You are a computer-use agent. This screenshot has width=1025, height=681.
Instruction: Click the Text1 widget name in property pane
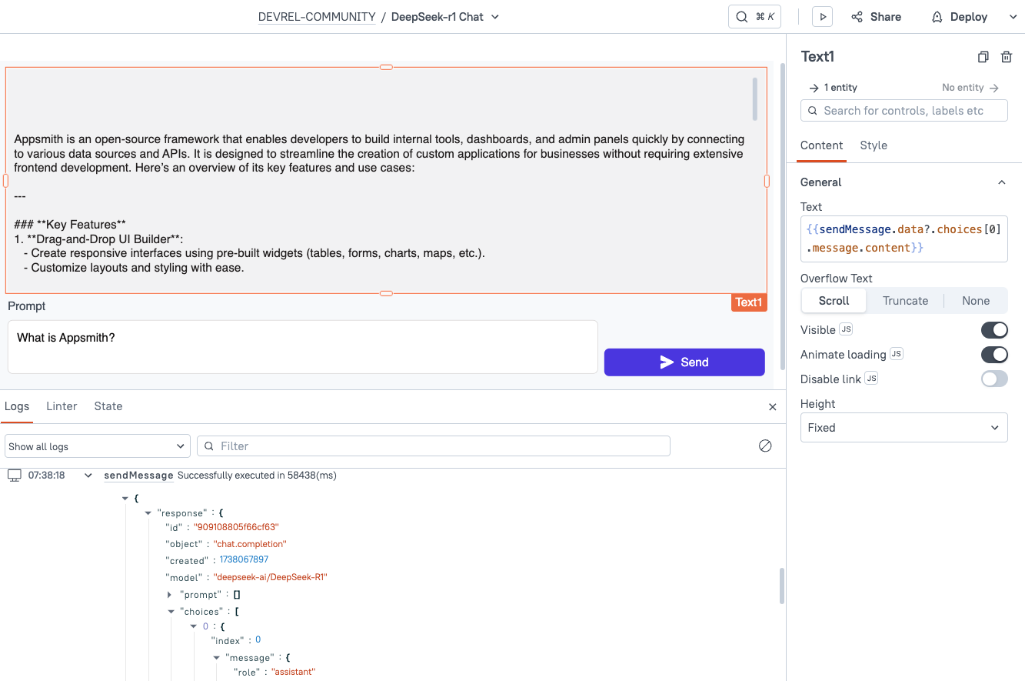[818, 56]
